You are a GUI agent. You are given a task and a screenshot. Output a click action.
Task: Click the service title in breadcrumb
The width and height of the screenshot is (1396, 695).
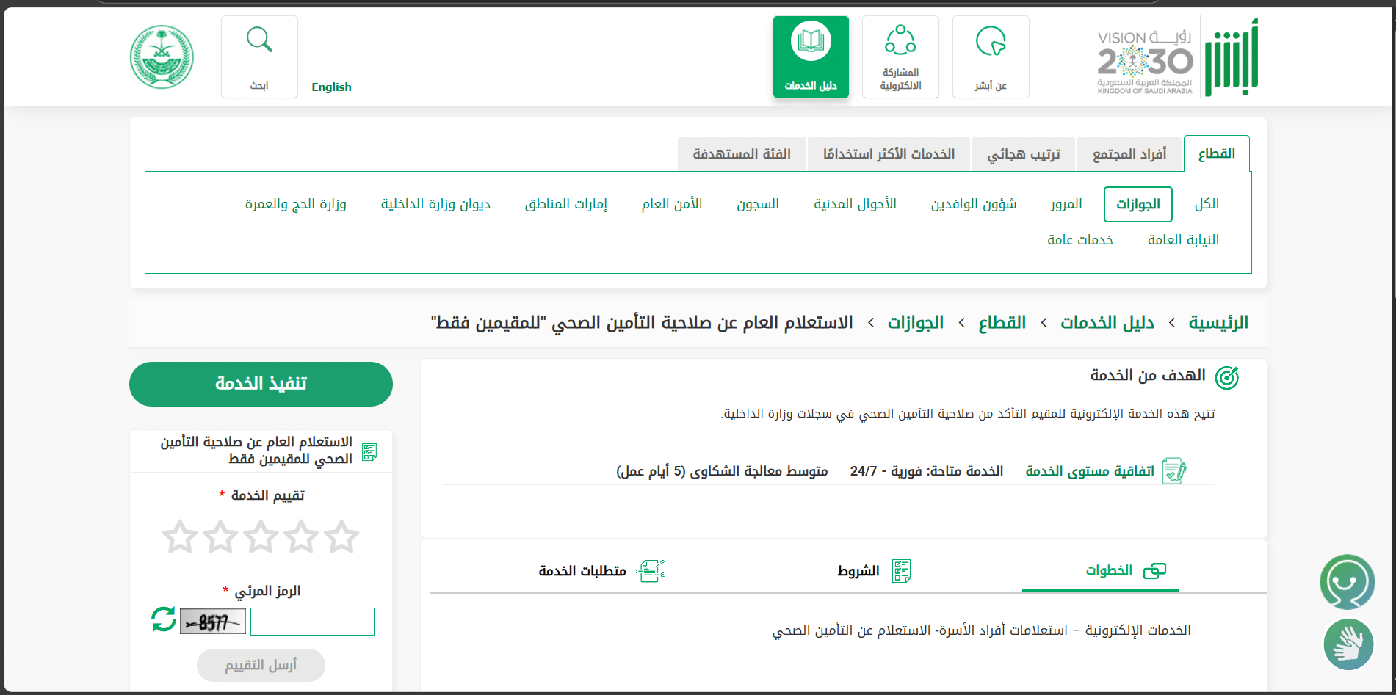[642, 323]
